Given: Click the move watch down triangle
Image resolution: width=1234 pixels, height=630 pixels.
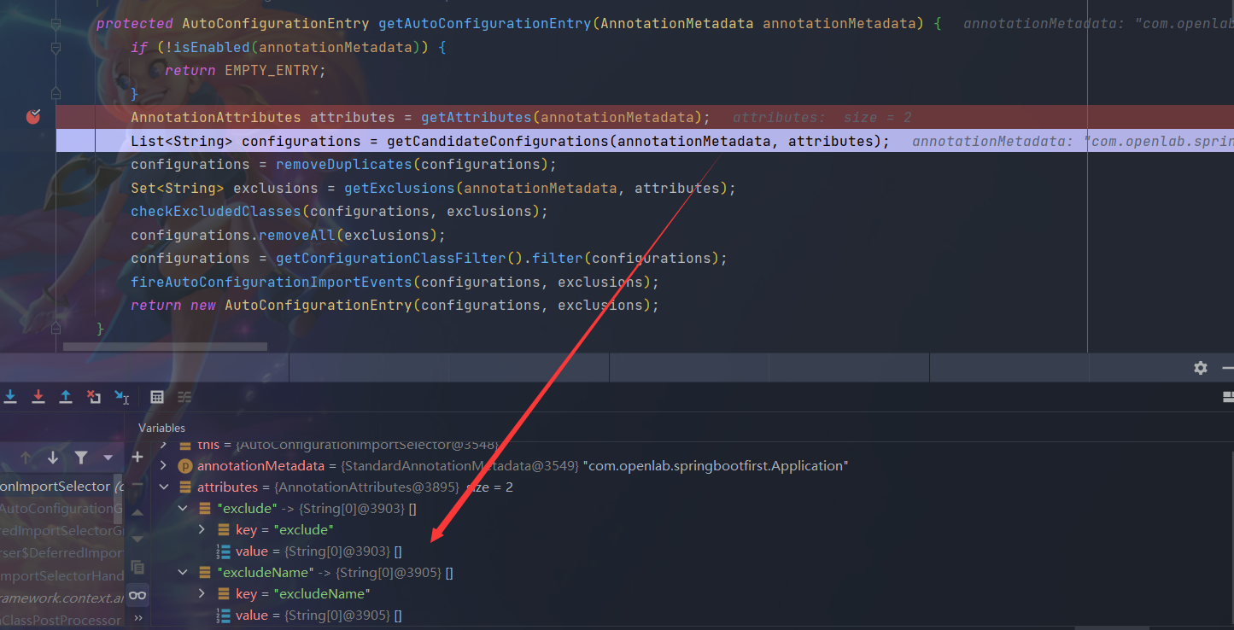Looking at the screenshot, I should click(x=137, y=540).
